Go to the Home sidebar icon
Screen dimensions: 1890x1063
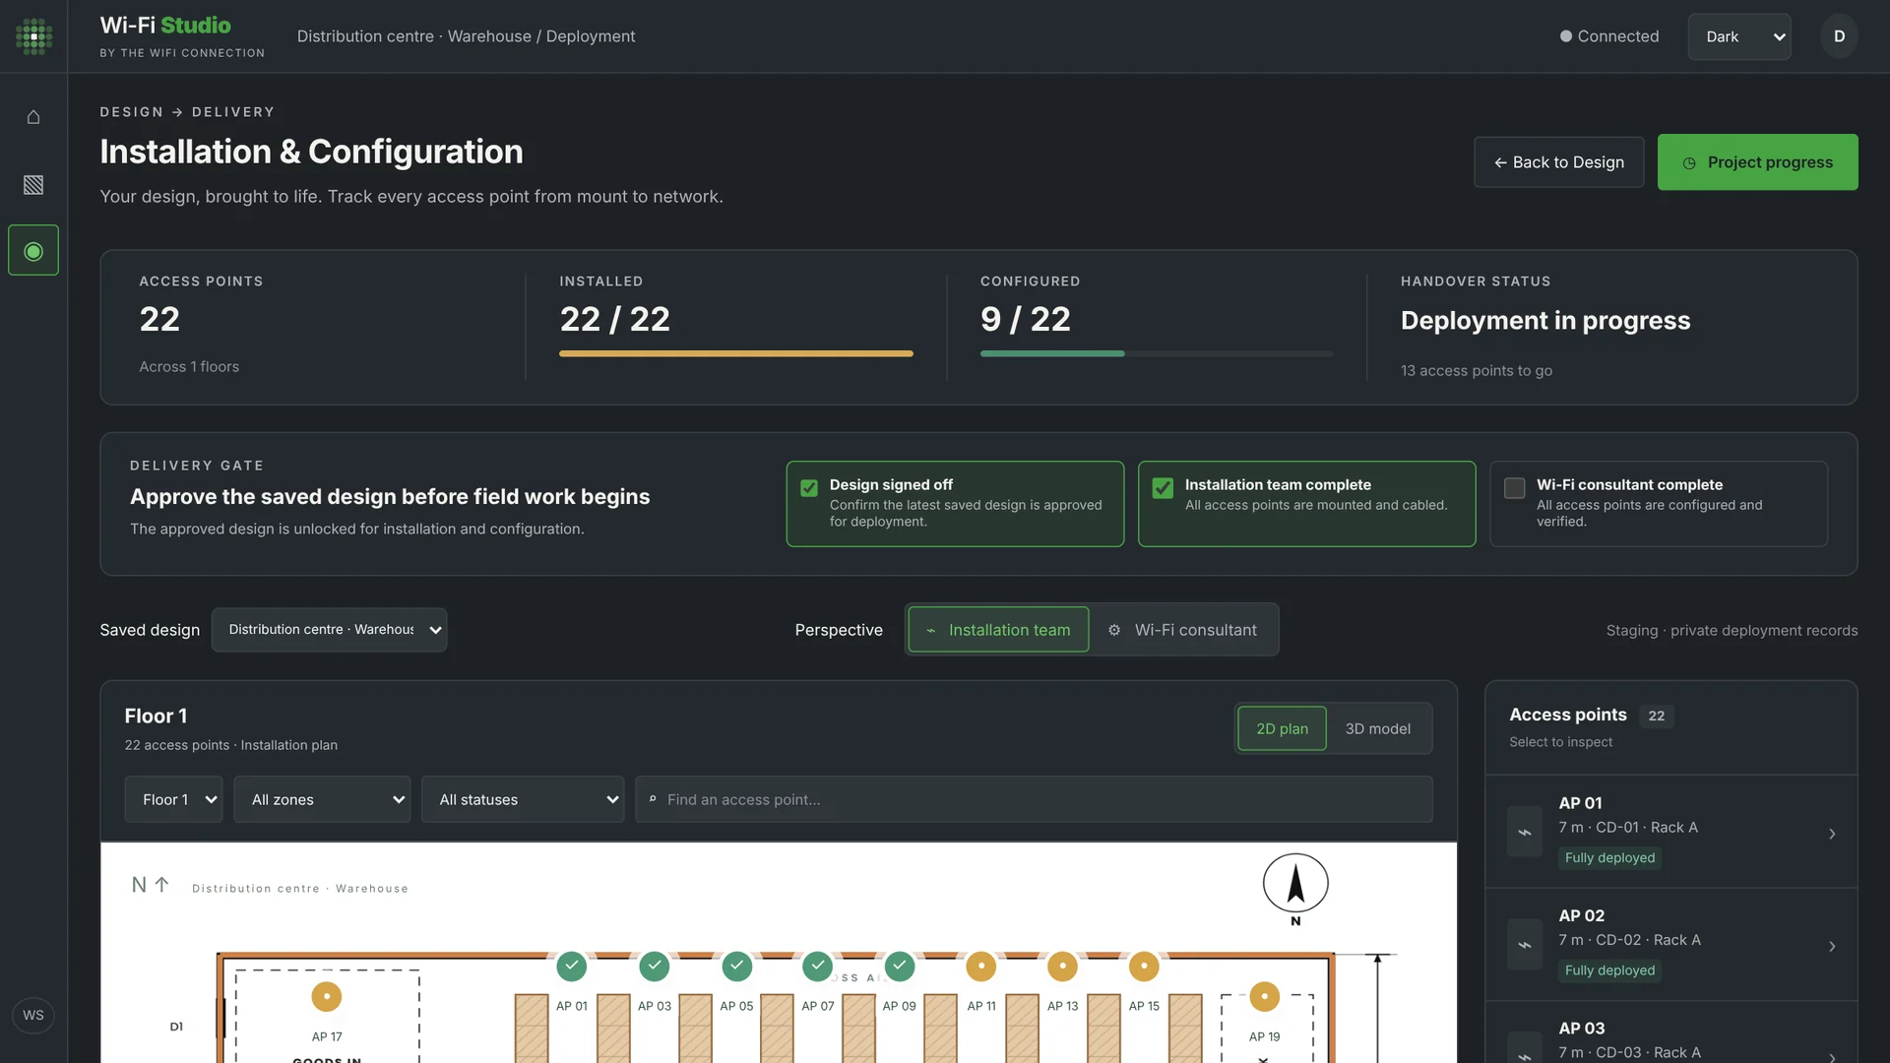[33, 117]
